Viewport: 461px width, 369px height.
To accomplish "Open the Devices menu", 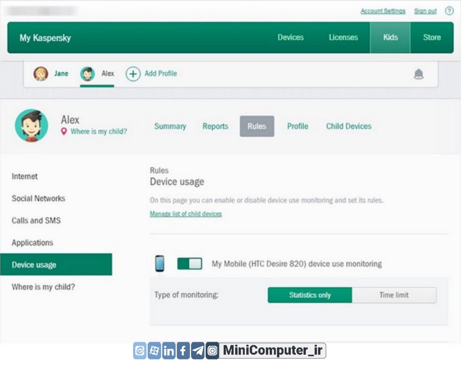I will click(x=291, y=38).
